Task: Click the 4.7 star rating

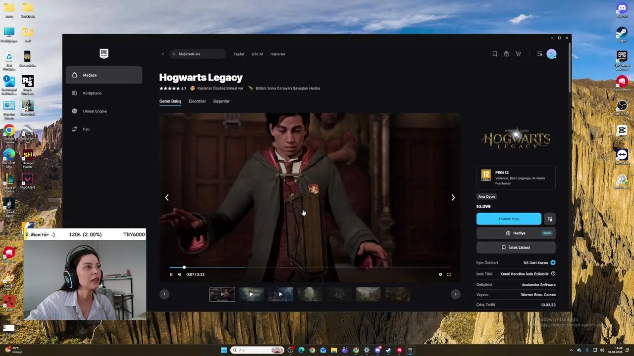Action: 173,89
